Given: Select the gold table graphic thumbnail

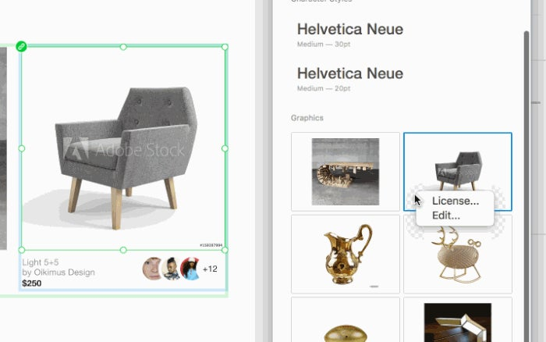Looking at the screenshot, I should coord(346,172).
